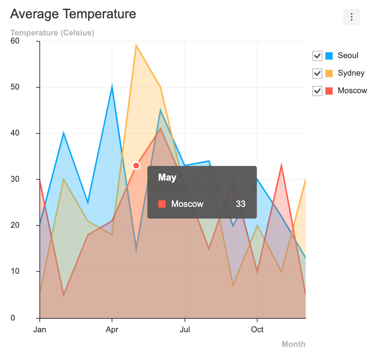Click the blue Seoul legend color swatch

click(329, 56)
